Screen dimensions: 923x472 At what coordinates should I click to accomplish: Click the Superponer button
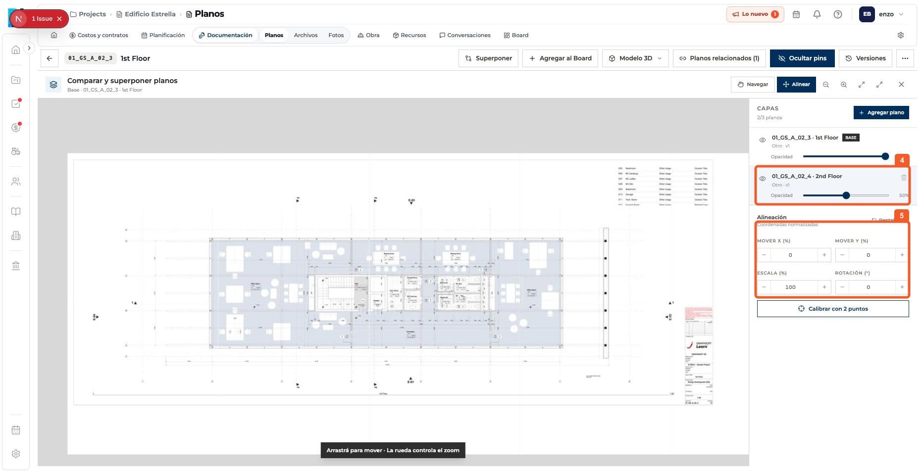(489, 58)
